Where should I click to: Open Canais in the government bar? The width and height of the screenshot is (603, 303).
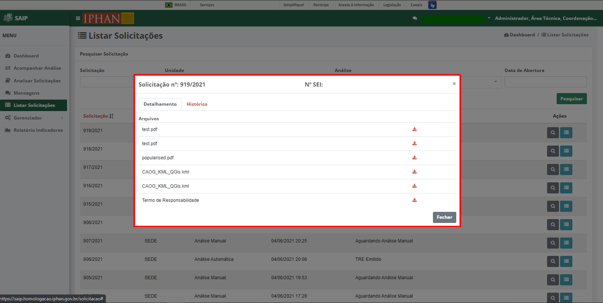[416, 5]
